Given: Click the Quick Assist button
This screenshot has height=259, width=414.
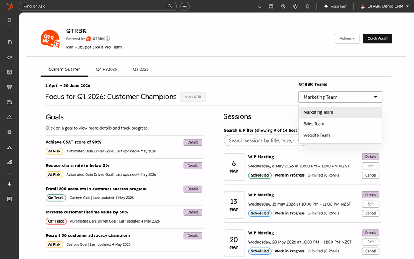Looking at the screenshot, I should pos(378,39).
